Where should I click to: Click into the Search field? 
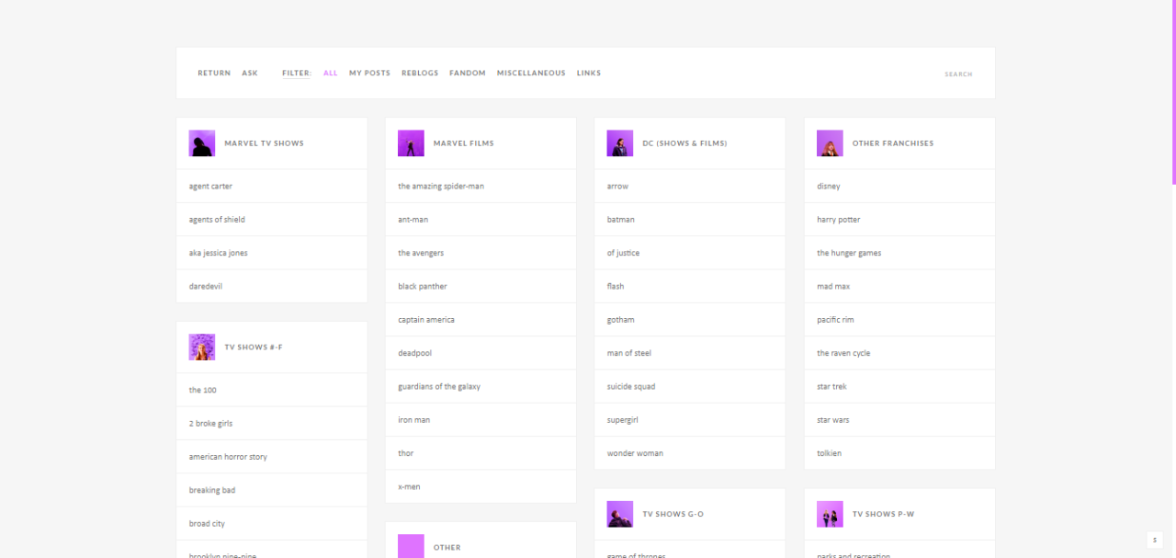pyautogui.click(x=958, y=74)
